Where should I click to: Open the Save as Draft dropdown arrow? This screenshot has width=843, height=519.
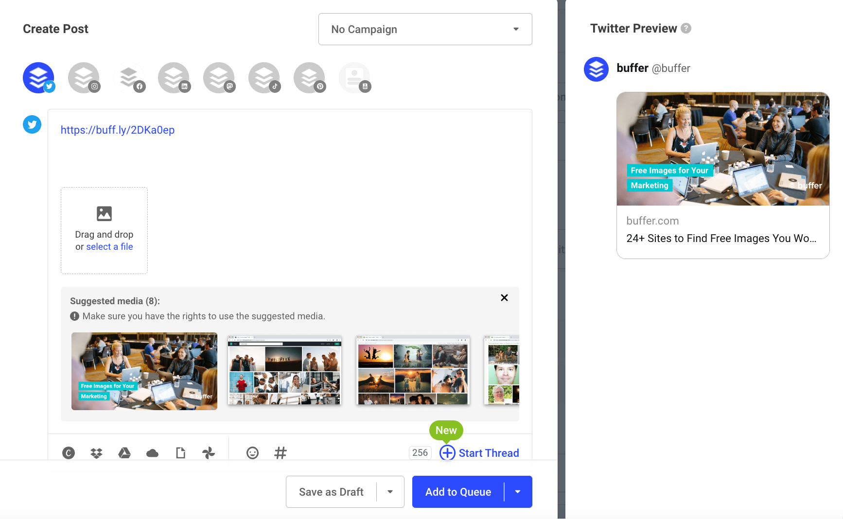389,492
